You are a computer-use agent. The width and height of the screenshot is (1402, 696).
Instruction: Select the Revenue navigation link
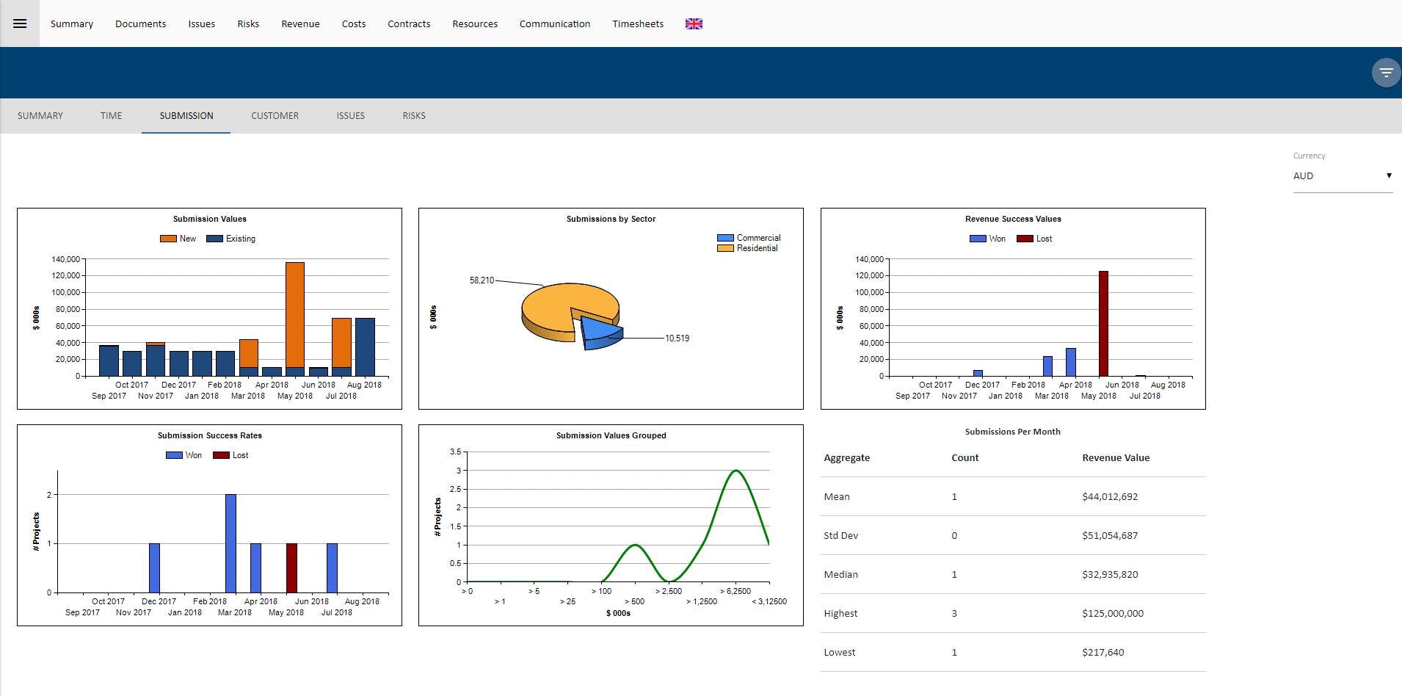coord(300,23)
